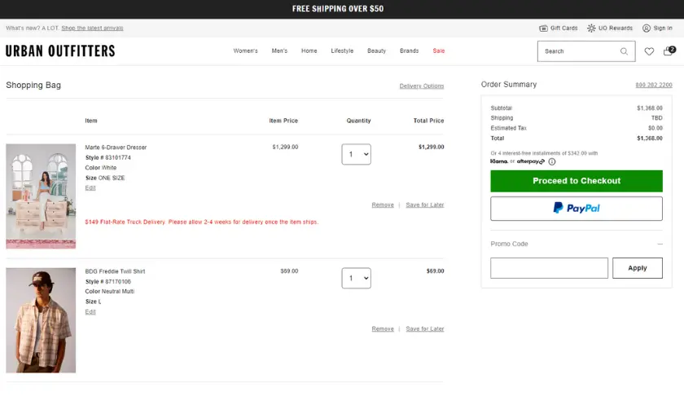Click the Urban Outfitters logo
Screen dimensions: 684x414
pyautogui.click(x=60, y=51)
